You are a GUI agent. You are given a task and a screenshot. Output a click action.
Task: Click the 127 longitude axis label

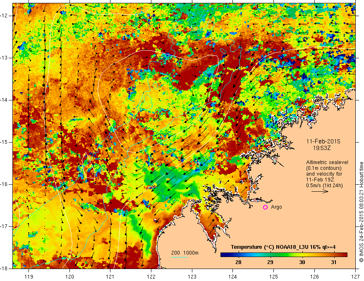(x=355, y=276)
